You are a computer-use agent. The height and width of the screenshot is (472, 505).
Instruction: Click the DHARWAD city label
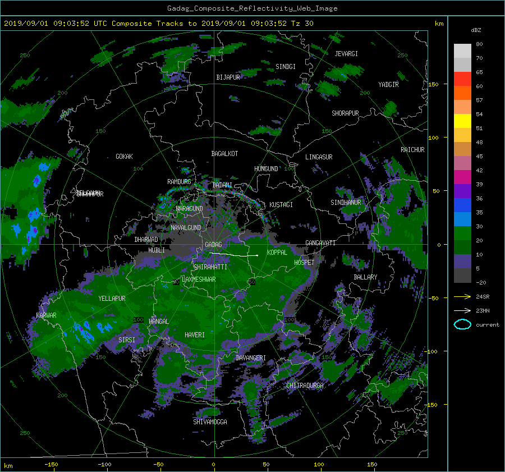146,240
